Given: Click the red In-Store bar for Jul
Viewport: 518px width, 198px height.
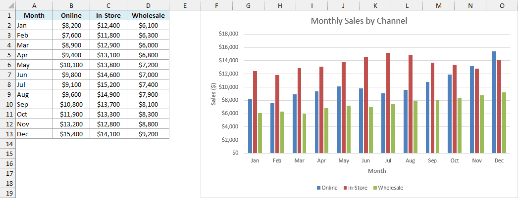Looking at the screenshot, I should 388,103.
